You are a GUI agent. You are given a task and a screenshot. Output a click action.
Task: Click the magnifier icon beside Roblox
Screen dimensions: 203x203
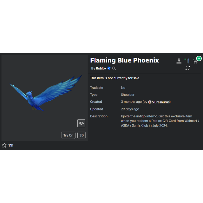click(x=114, y=69)
